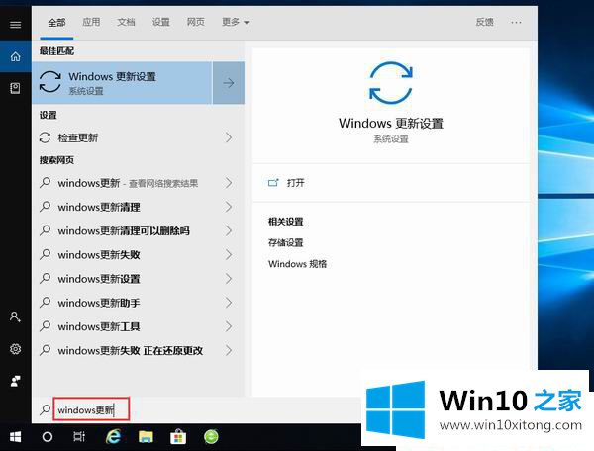This screenshot has height=451, width=594.
Task: Expand chevron for windows更新清理
Action: pyautogui.click(x=229, y=207)
